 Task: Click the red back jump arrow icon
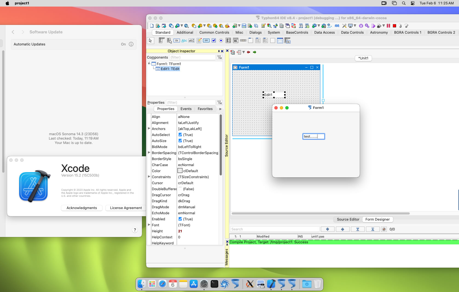(248, 52)
